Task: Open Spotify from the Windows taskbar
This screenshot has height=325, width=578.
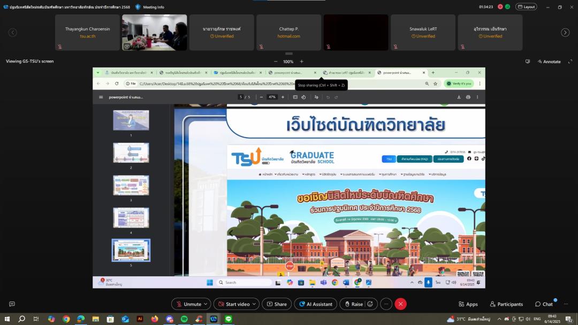Action: click(184, 319)
